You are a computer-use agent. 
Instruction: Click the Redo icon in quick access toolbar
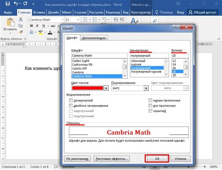25,3
